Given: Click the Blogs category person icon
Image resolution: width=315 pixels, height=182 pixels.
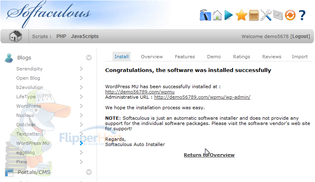Looking at the screenshot, I should tap(9, 58).
